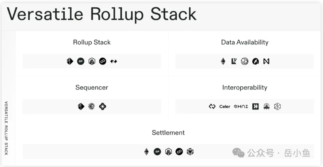The height and width of the screenshot is (167, 323).
Task: Click the Hyperlane square logo in Interoperability
Action: click(x=256, y=107)
